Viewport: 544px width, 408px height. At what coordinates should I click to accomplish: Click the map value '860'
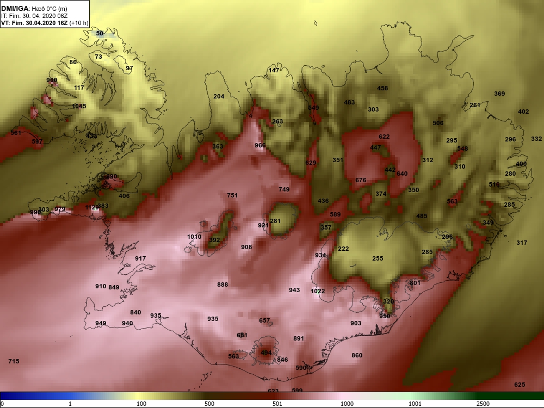point(357,355)
